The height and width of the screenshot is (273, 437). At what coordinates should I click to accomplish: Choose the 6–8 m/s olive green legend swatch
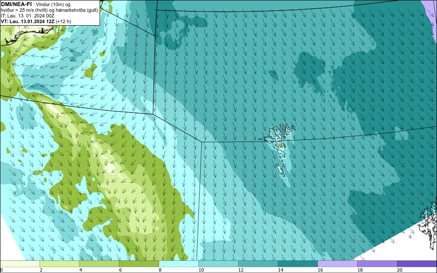pyautogui.click(x=139, y=263)
